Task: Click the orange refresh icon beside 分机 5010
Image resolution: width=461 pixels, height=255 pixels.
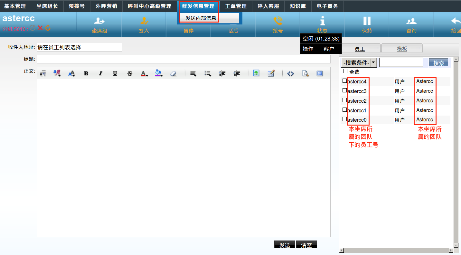Action: coord(48,28)
